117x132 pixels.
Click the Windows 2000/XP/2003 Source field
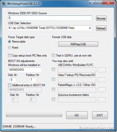(x=50, y=18)
